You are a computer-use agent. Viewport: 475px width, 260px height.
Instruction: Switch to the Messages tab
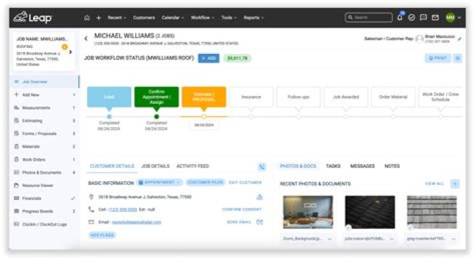point(362,167)
